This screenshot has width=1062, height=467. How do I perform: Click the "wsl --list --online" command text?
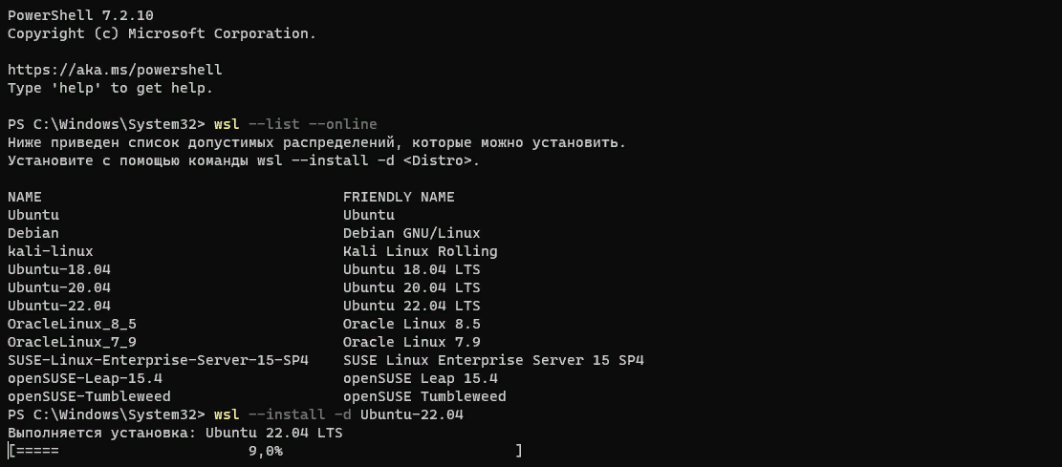pyautogui.click(x=295, y=124)
